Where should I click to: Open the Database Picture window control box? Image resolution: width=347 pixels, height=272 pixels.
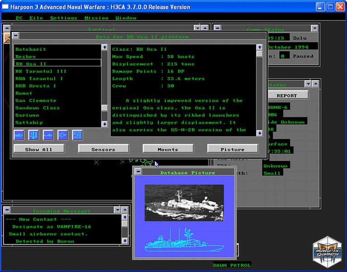point(138,172)
